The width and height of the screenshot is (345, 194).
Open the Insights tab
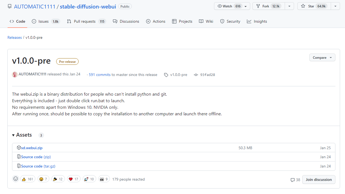coord(257,21)
